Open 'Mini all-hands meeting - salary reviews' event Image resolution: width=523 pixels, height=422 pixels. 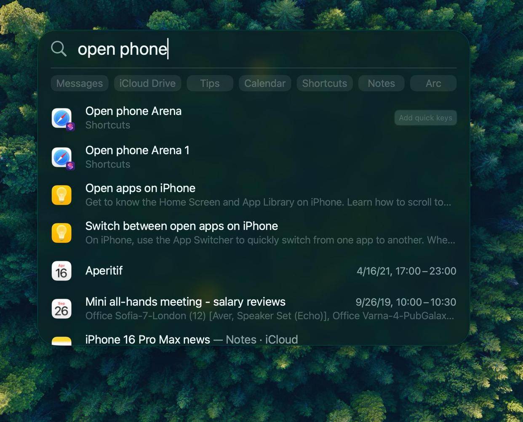(x=253, y=308)
